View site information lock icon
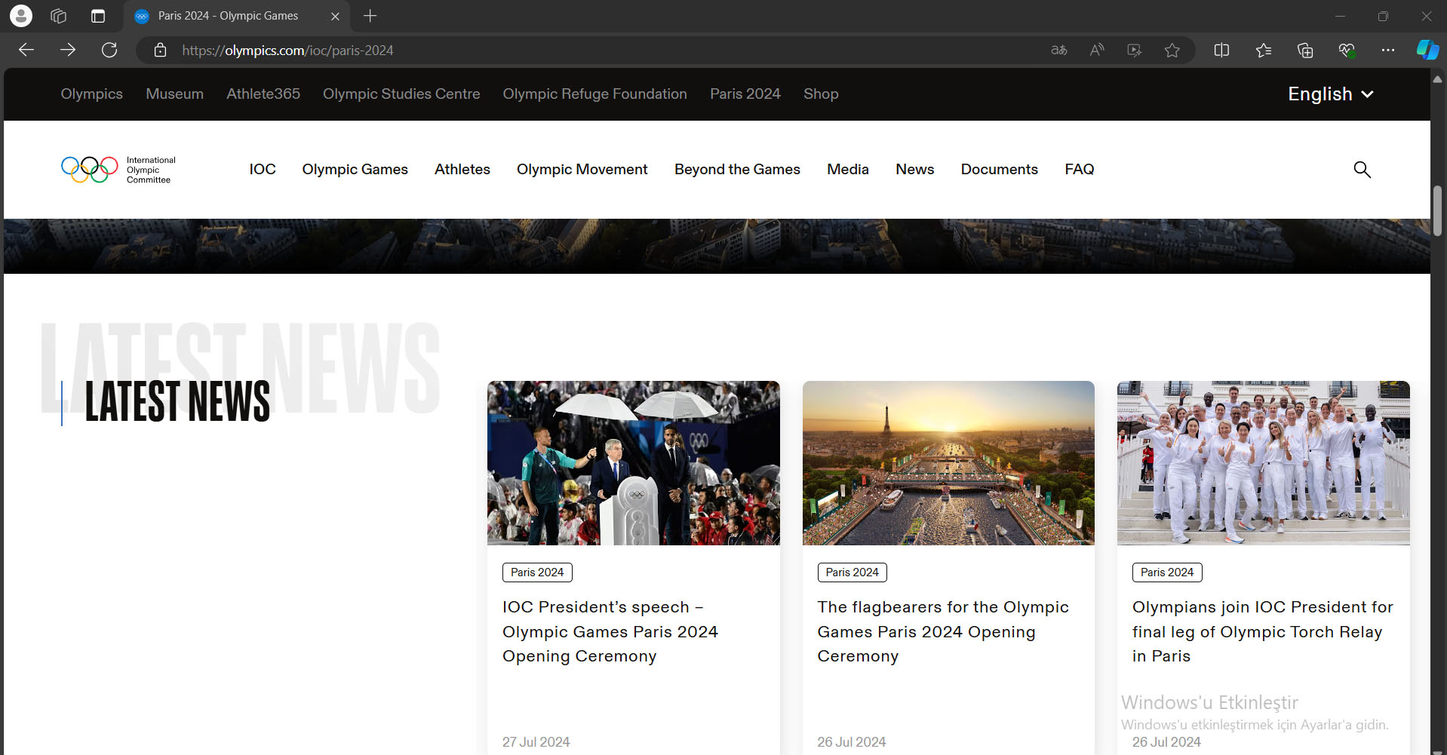The height and width of the screenshot is (755, 1447). (x=160, y=50)
